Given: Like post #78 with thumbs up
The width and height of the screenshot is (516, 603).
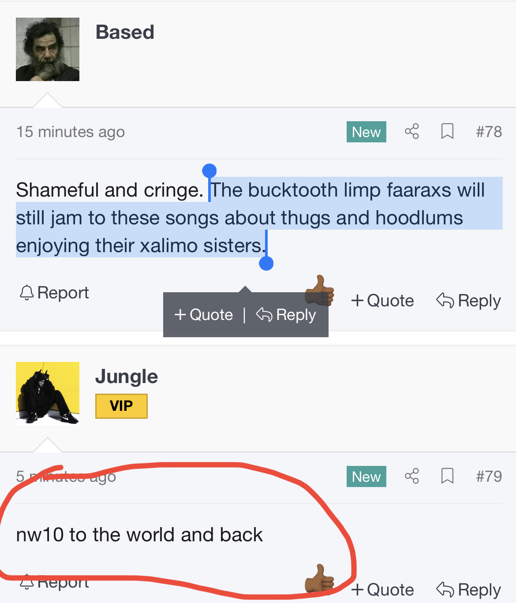Looking at the screenshot, I should 320,290.
